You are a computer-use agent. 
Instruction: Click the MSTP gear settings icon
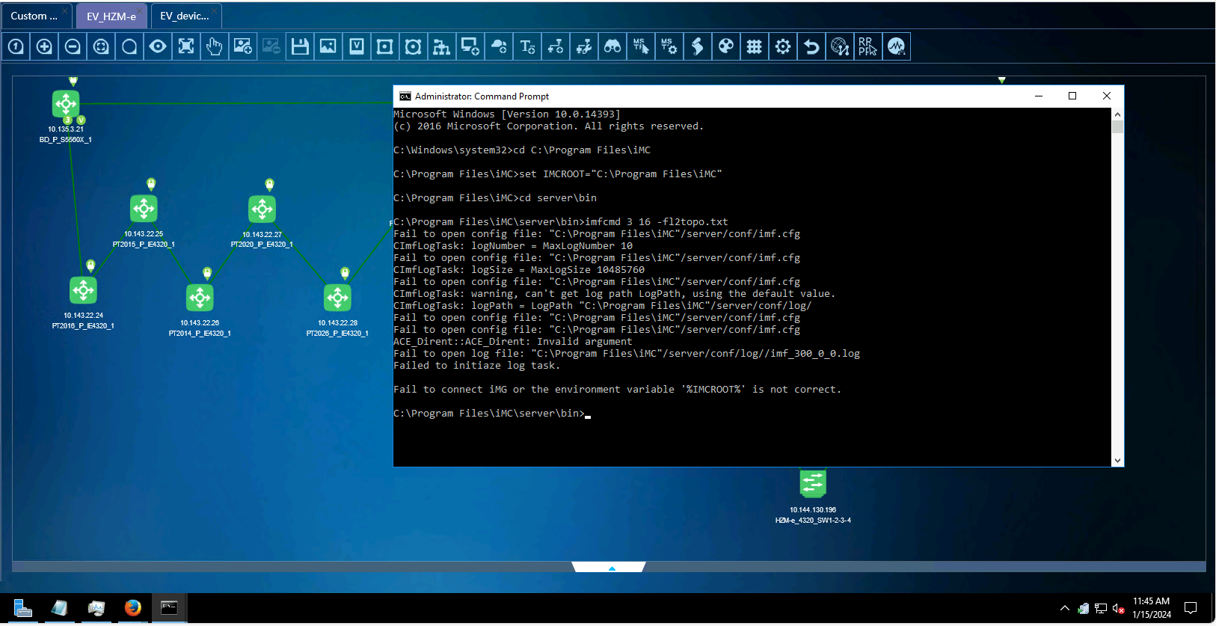click(669, 46)
